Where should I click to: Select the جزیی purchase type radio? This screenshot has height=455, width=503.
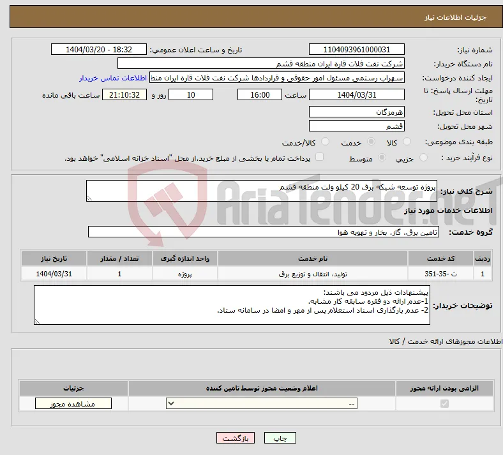coord(423,158)
